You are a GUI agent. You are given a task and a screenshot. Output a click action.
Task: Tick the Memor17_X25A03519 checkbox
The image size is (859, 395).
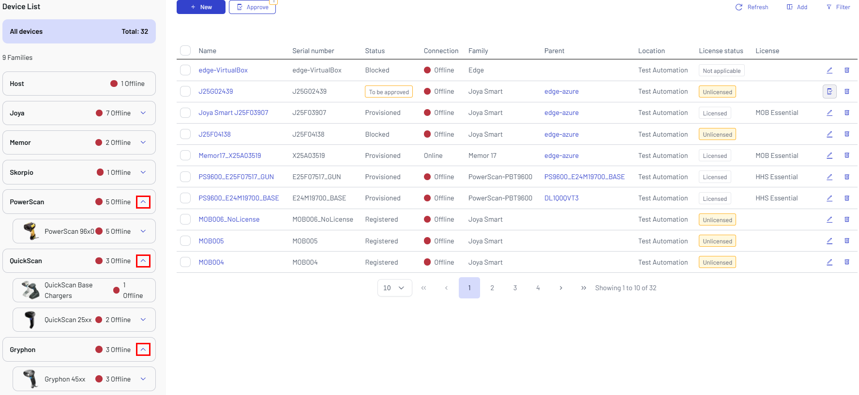pyautogui.click(x=185, y=155)
